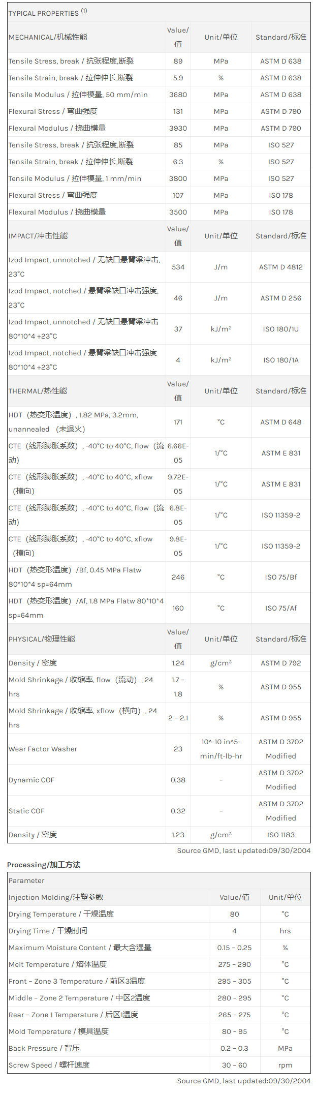Viewport: 316px width, 1095px height.
Task: Click the Dynamic COF value 0.38
Action: pos(178,780)
